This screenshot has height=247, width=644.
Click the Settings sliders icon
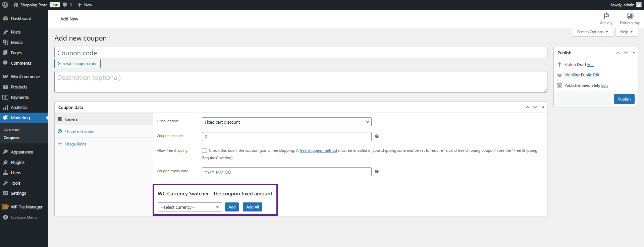pyautogui.click(x=5, y=193)
